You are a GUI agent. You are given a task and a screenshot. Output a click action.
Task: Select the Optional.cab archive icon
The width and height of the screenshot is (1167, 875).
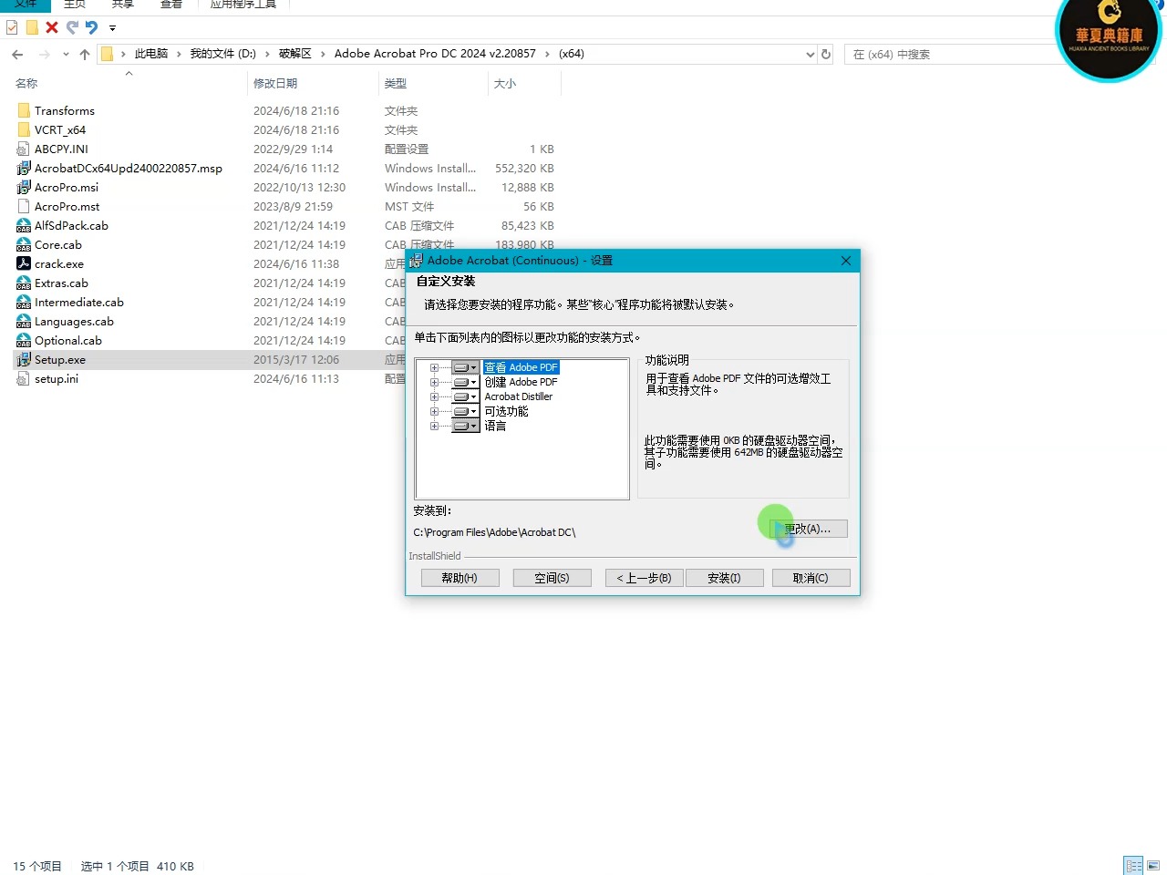click(24, 341)
